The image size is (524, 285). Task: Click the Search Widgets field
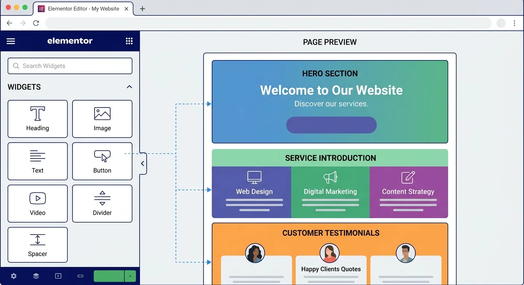[x=70, y=66]
